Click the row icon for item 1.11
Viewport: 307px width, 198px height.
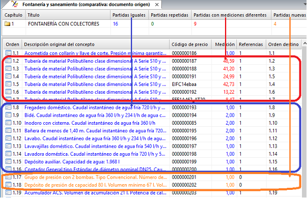8,130
